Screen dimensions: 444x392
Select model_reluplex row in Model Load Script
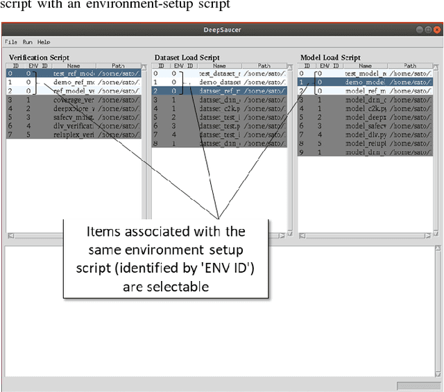(x=364, y=144)
